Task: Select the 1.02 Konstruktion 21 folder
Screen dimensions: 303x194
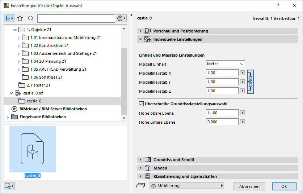Action: click(49, 45)
